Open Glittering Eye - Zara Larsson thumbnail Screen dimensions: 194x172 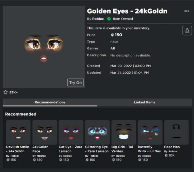97,132
